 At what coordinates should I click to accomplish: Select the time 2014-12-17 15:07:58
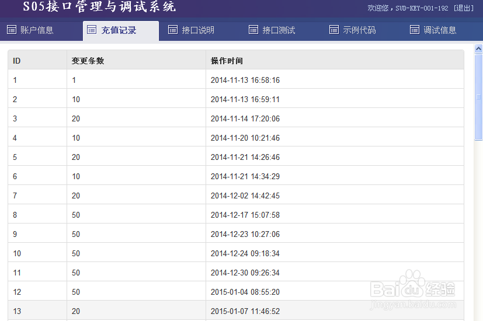tap(245, 215)
